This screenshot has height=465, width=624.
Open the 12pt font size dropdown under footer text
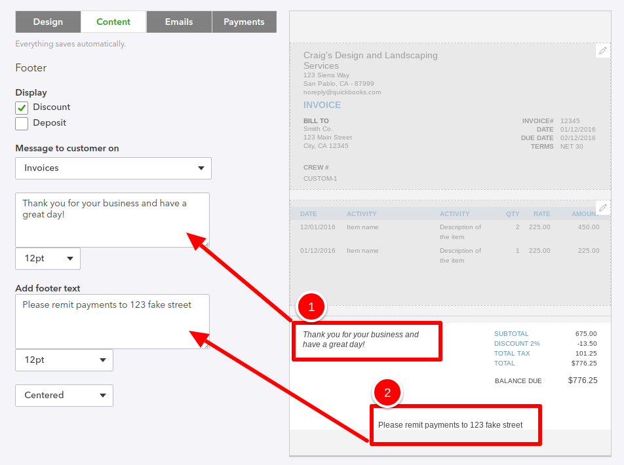[x=64, y=360]
